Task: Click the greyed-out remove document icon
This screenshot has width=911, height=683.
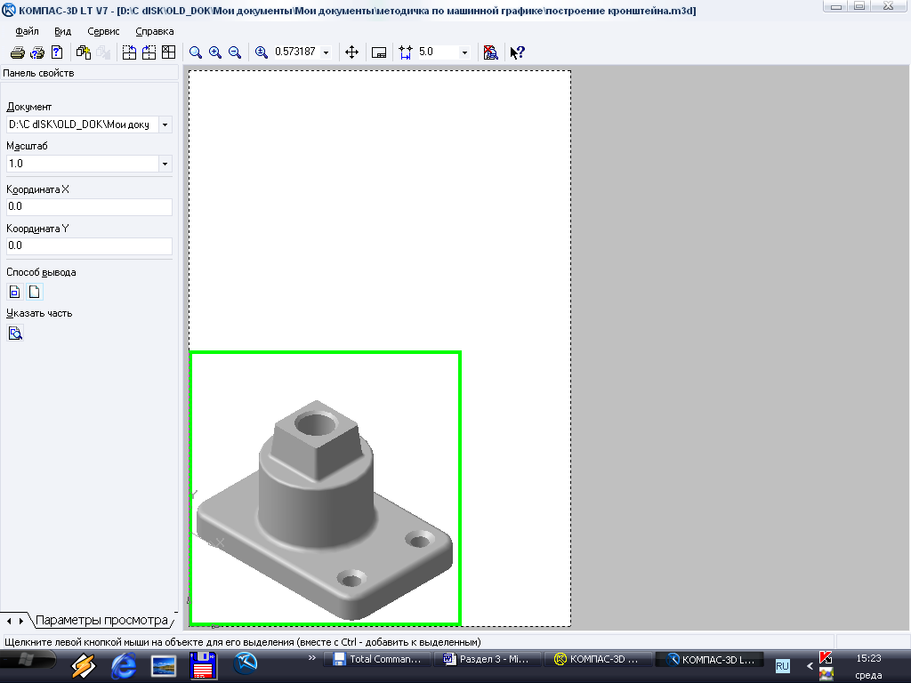Action: 103,52
